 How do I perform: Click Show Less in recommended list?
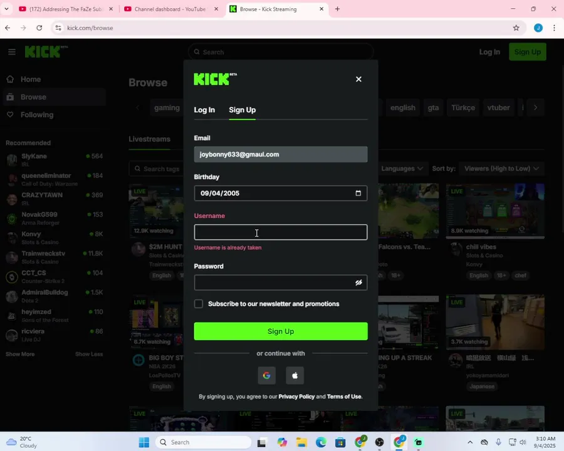(89, 355)
